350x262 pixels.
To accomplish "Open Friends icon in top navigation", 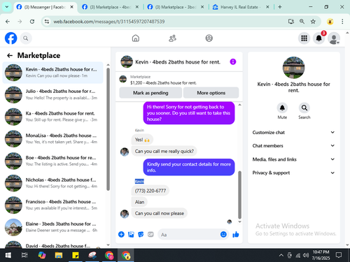I will pos(172,38).
